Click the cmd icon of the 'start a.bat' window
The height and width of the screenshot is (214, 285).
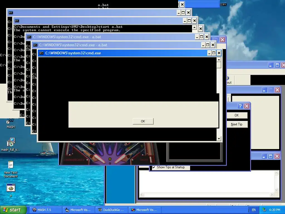click(17, 21)
